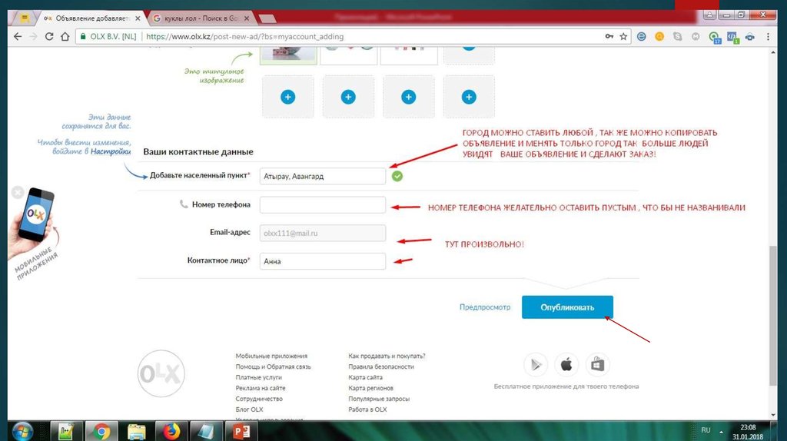Click the Email-адрес field
The image size is (787, 441).
tap(322, 233)
